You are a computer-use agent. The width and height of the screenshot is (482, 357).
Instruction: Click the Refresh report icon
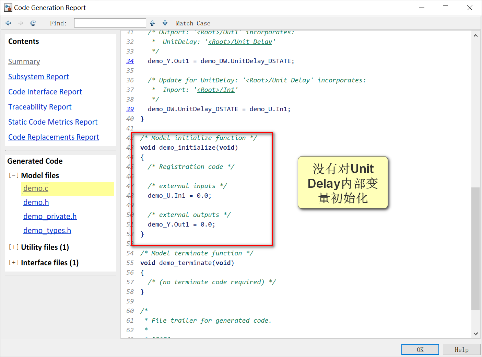point(33,23)
